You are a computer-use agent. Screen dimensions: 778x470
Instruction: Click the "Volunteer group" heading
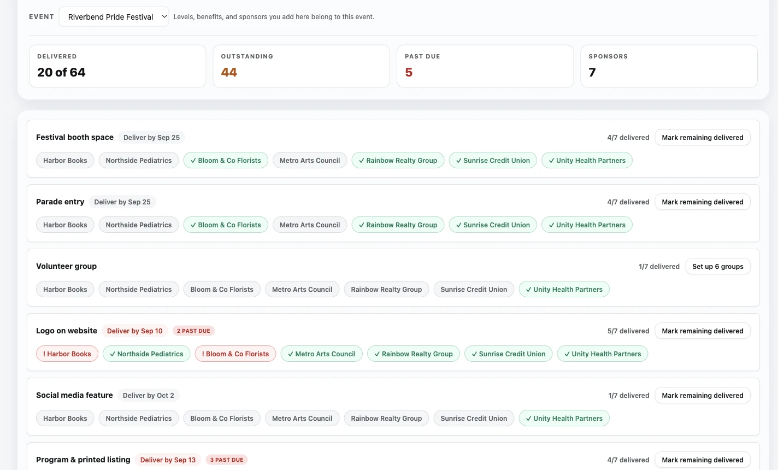pos(66,267)
